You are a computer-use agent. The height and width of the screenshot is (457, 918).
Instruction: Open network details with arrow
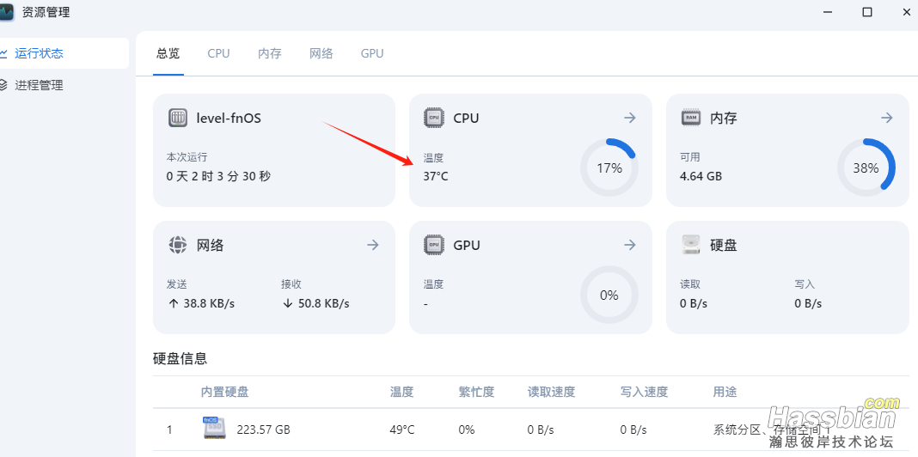point(373,245)
